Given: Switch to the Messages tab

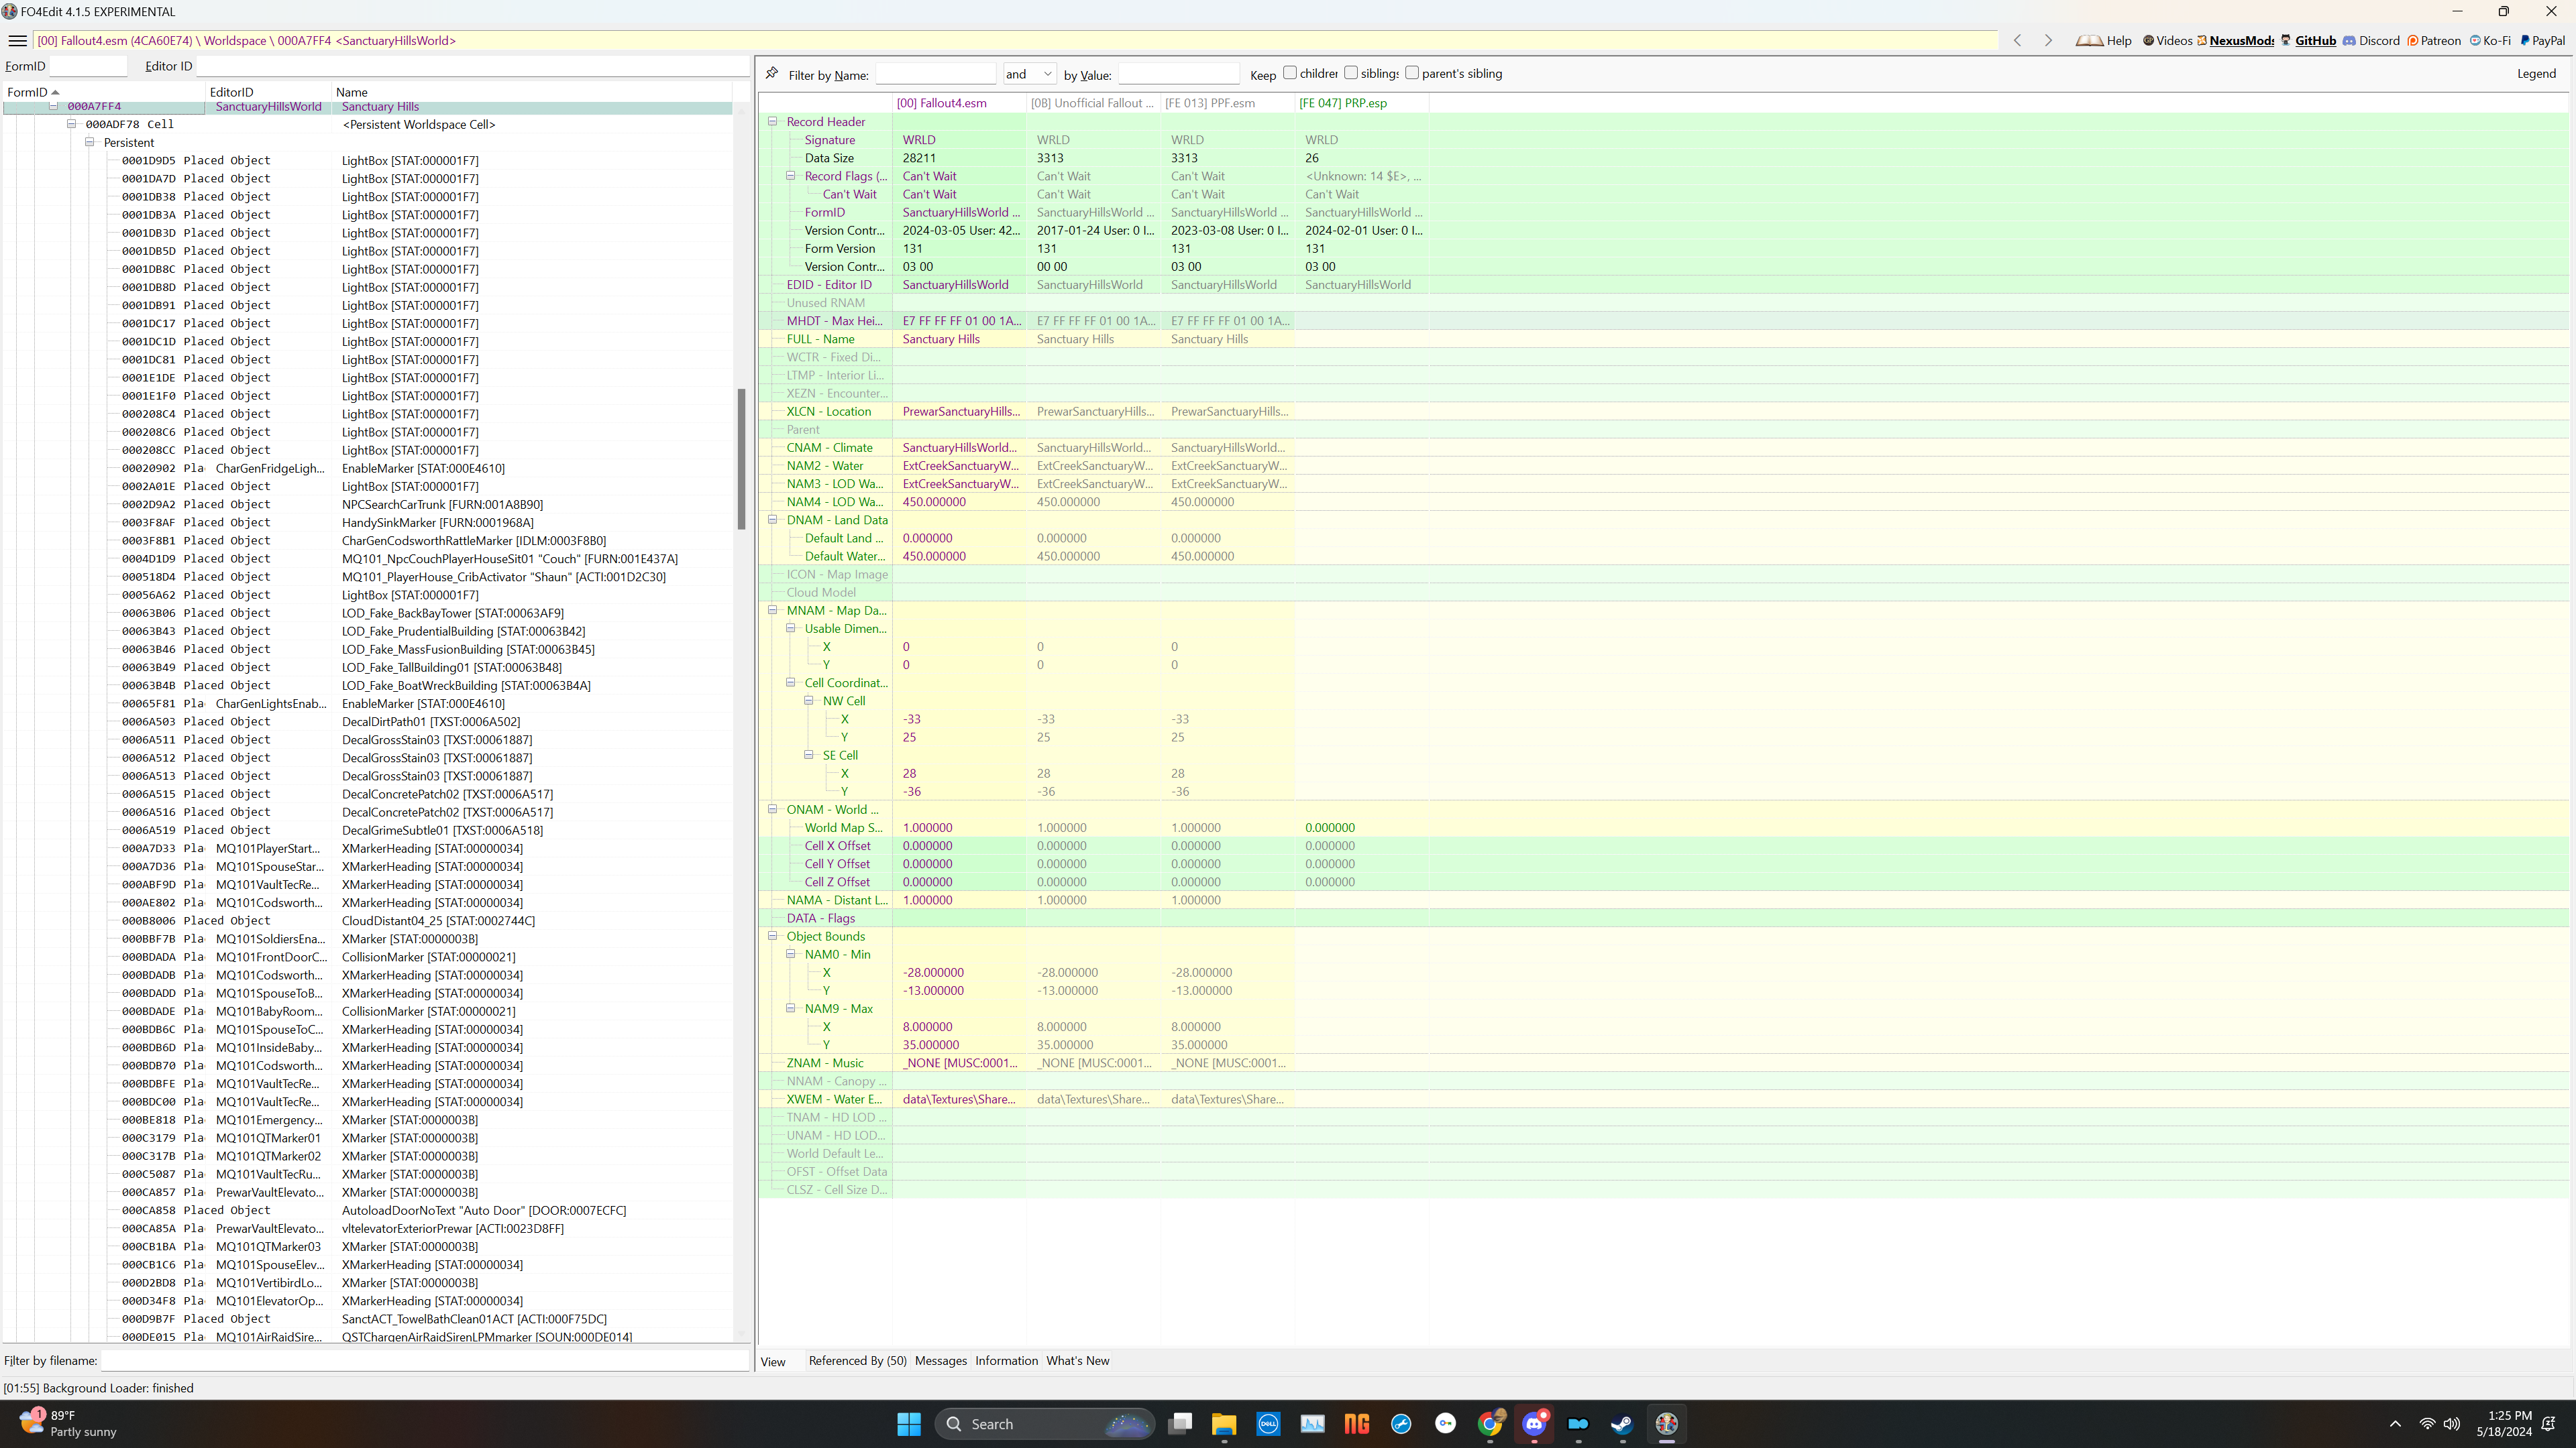Looking at the screenshot, I should coord(941,1361).
